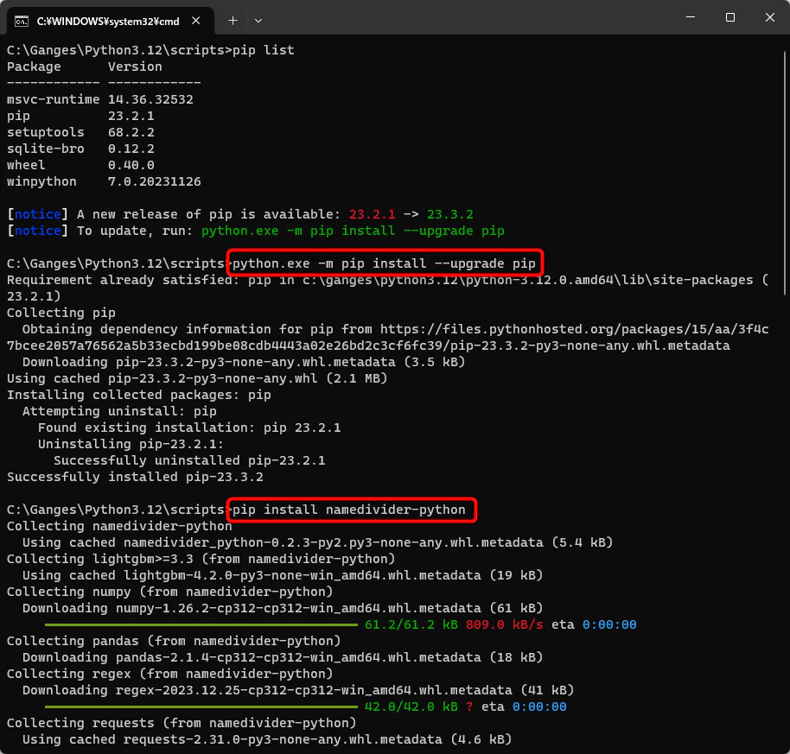This screenshot has width=790, height=754.
Task: Click 'Found existing installation: pip 23.2.1' line
Action: [x=189, y=428]
